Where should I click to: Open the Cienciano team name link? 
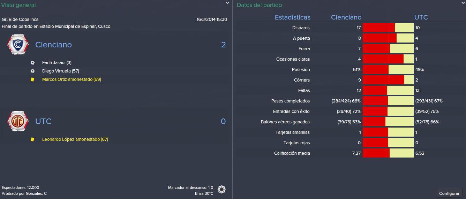coord(53,45)
